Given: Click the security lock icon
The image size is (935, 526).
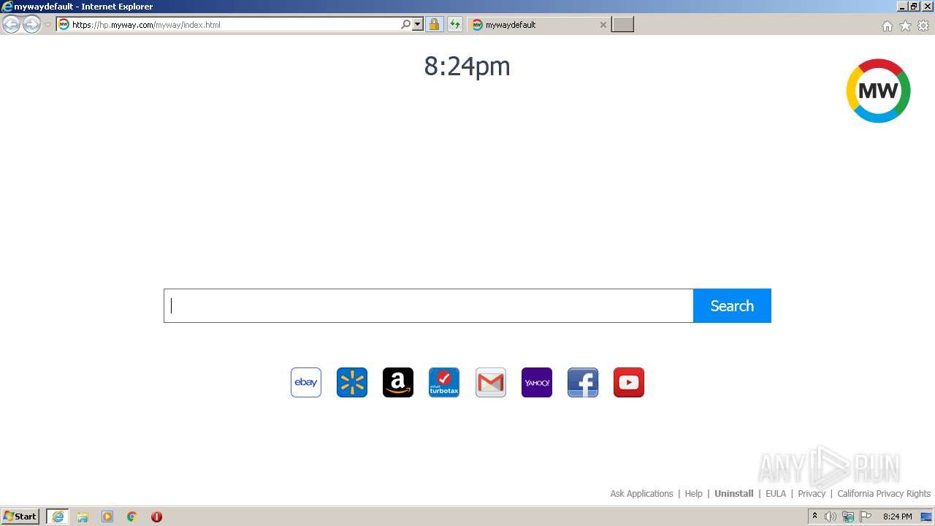Looking at the screenshot, I should point(434,24).
